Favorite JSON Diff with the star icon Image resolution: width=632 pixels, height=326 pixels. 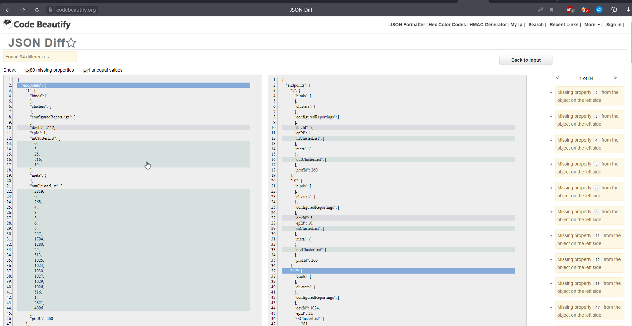click(71, 43)
